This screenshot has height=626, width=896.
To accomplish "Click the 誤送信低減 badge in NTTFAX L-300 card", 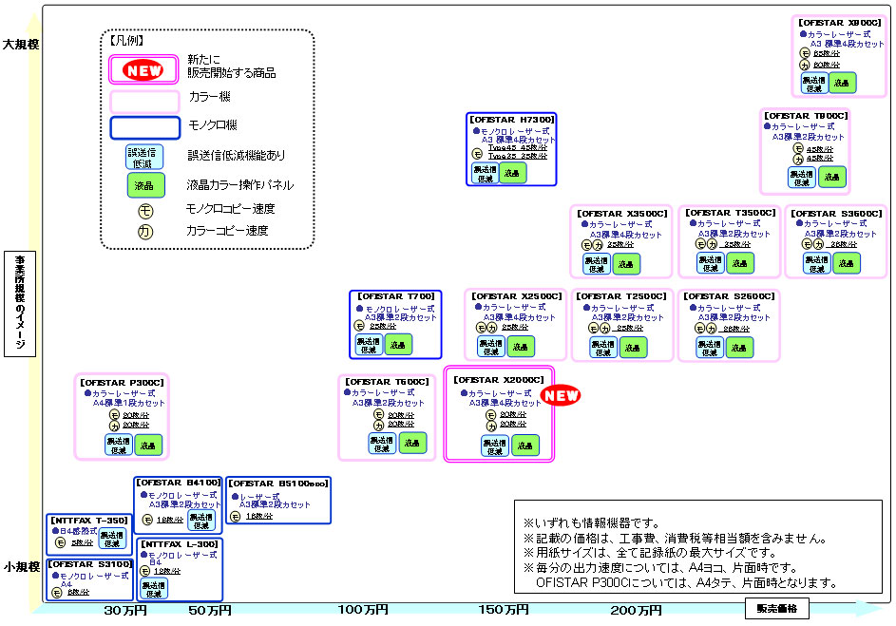I will point(154,589).
